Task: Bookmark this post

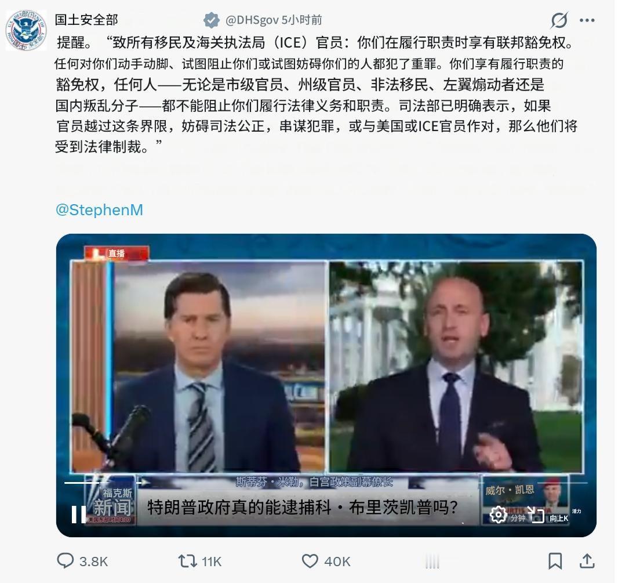Action: (x=555, y=561)
